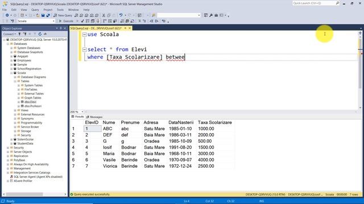This screenshot has width=364, height=204.
Task: Click the Quick Launch search magnifier icon
Action: tap(337, 3)
